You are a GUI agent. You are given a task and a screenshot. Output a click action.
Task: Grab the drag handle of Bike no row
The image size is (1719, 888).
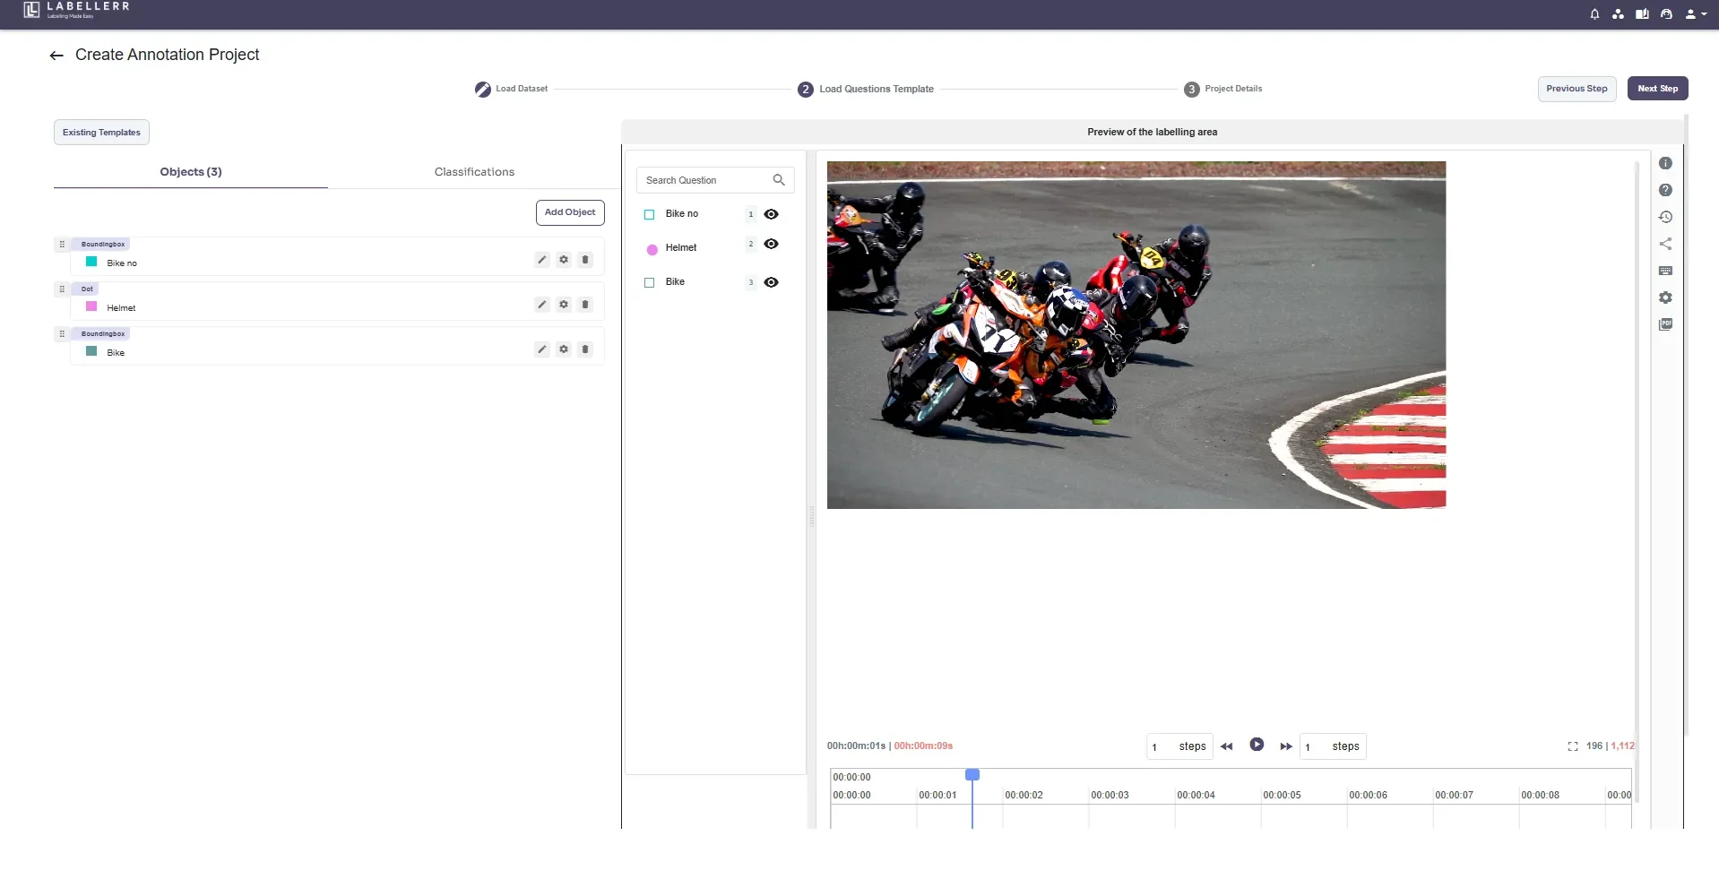62,244
